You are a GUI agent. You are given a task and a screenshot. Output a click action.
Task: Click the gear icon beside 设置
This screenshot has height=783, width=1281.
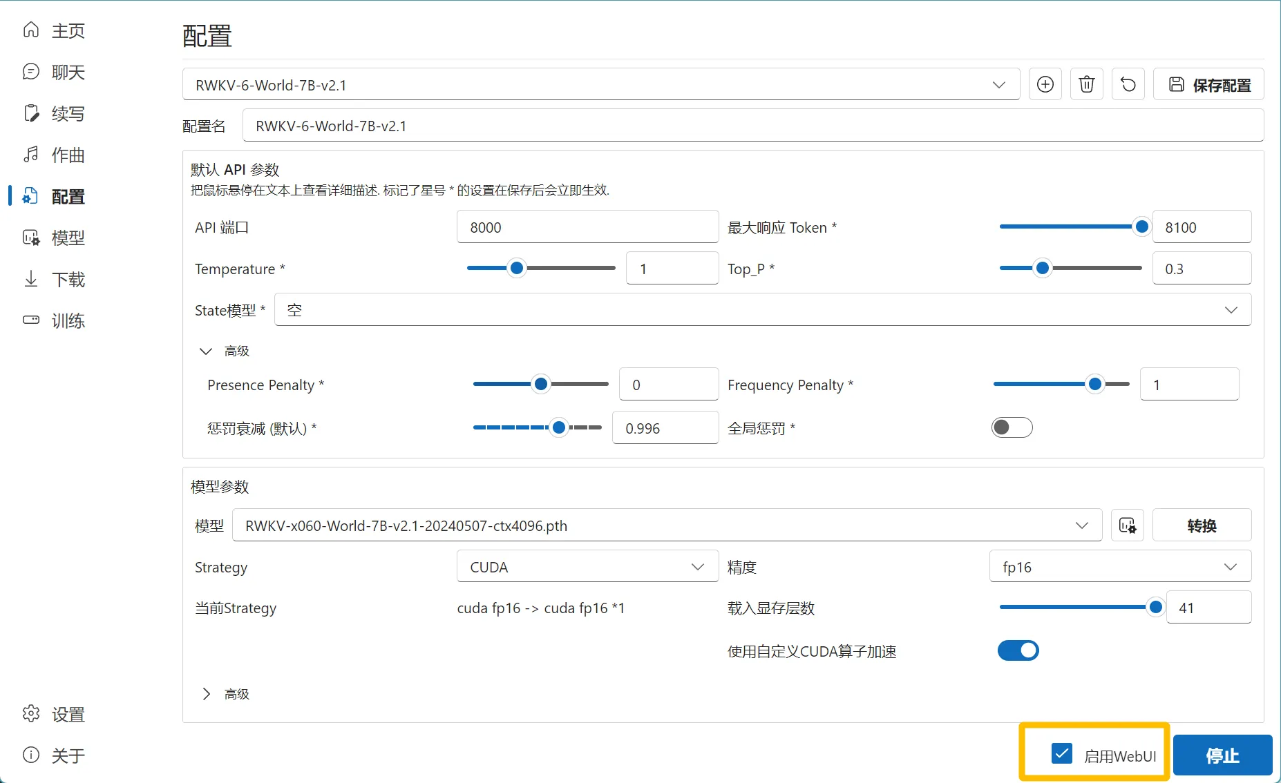click(31, 713)
